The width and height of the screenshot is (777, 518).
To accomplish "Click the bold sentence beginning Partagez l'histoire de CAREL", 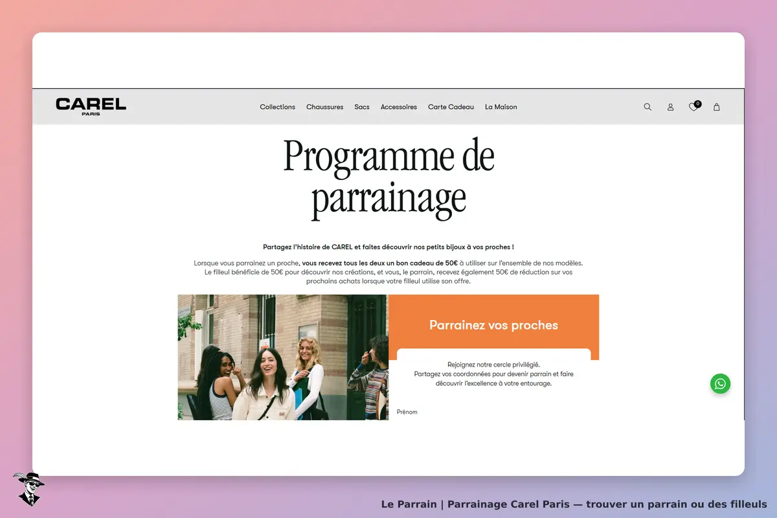I will tap(388, 247).
